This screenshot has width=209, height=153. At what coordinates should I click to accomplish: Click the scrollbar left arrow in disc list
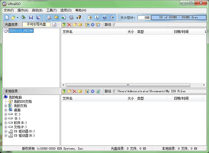63,85
